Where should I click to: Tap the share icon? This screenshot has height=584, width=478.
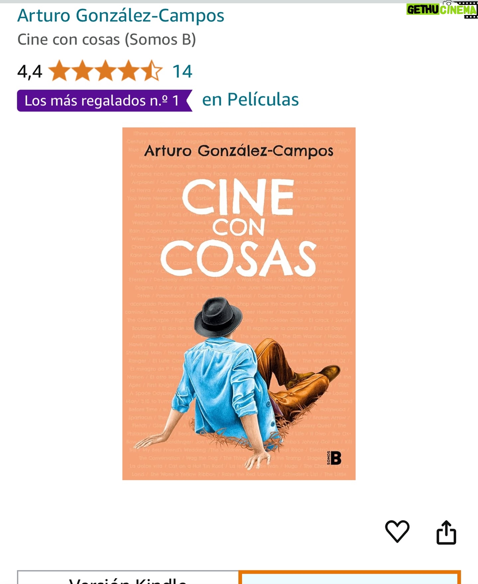click(446, 532)
